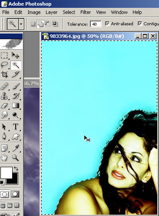The width and height of the screenshot is (159, 216).
Task: Select the Pen tool
Action: coord(4,136)
